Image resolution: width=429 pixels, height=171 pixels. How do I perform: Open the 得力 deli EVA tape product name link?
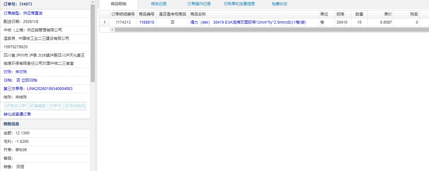248,22
